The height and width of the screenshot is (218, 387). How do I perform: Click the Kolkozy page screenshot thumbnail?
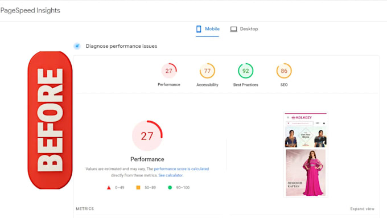(x=306, y=155)
